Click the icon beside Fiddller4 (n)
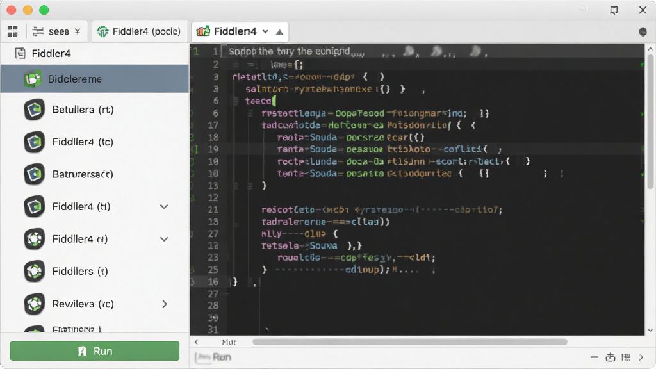 35,239
